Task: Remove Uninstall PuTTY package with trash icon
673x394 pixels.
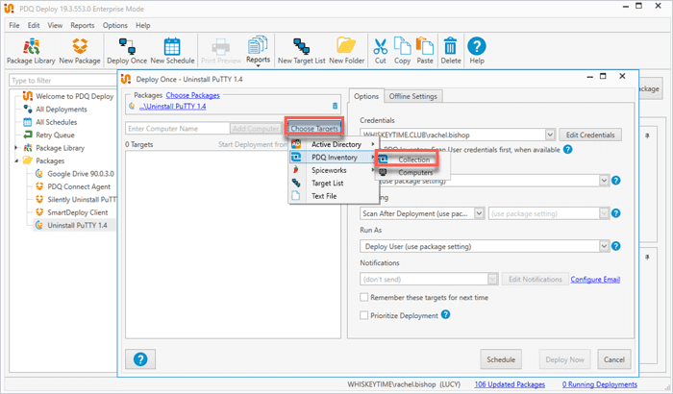Action: (x=335, y=106)
